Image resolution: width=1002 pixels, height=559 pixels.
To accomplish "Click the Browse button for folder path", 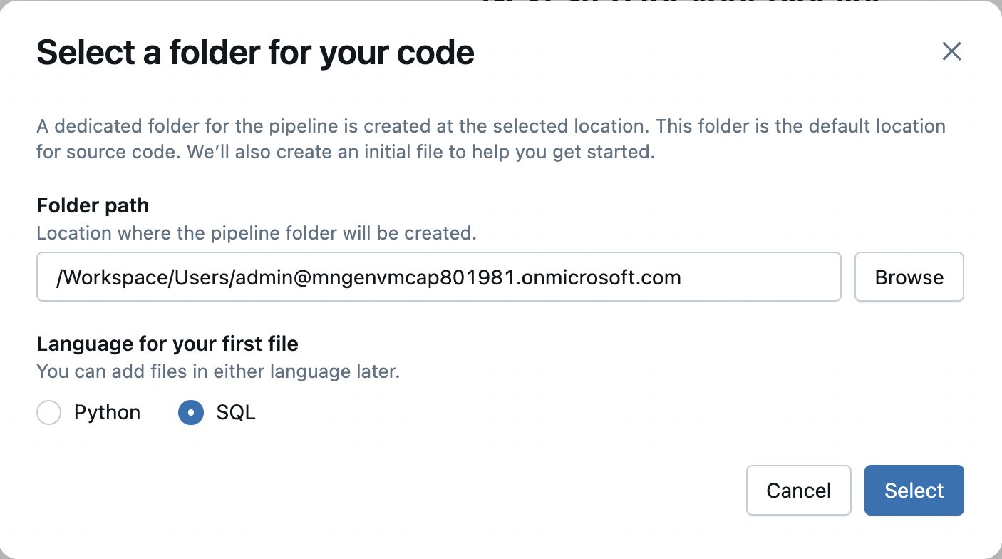I will point(909,277).
